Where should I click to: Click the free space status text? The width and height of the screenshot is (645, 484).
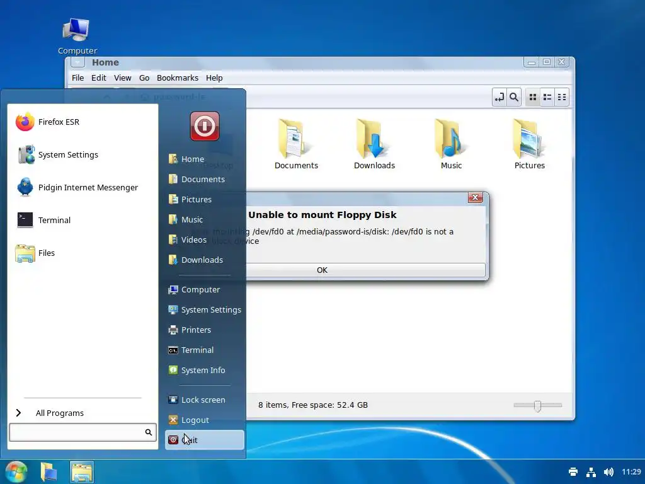click(x=313, y=405)
